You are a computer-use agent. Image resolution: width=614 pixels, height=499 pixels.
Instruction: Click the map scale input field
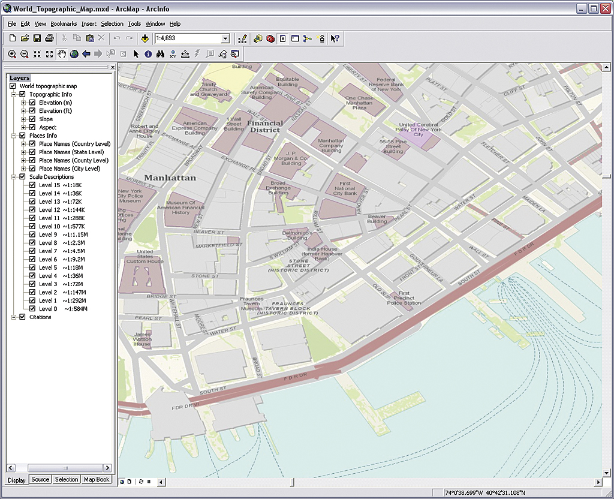coord(187,38)
